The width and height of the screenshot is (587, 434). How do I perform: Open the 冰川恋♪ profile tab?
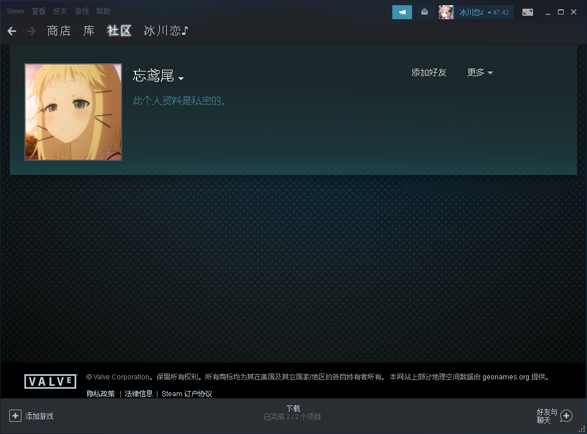166,31
